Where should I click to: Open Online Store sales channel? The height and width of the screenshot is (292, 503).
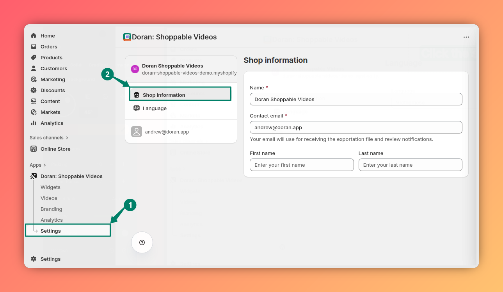click(x=55, y=149)
